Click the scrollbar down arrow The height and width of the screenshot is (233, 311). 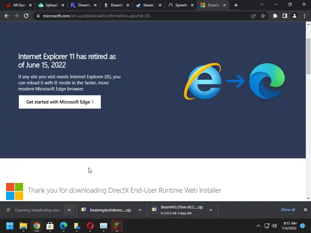point(308,198)
